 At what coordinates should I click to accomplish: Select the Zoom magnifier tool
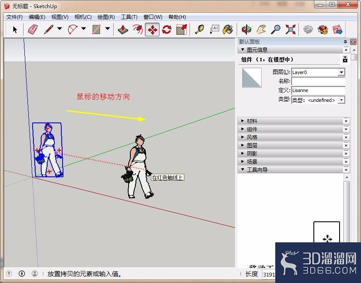pyautogui.click(x=276, y=30)
